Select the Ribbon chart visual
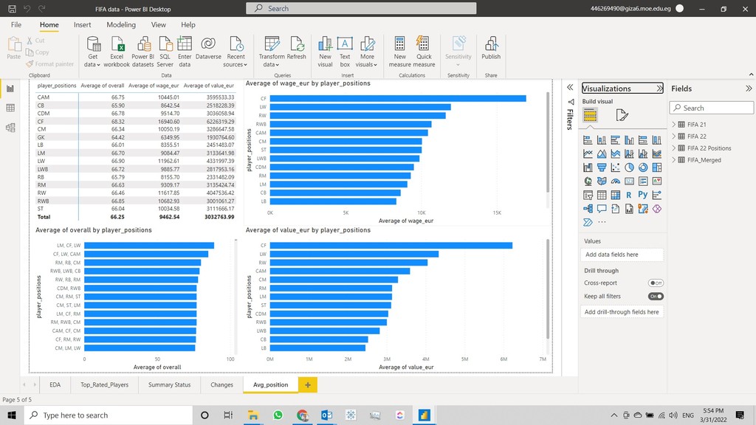 click(x=656, y=153)
